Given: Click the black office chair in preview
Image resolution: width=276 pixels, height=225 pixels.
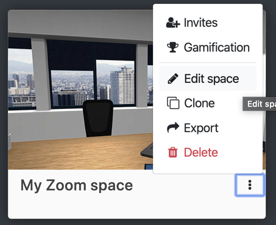Looking at the screenshot, I should coord(98,118).
